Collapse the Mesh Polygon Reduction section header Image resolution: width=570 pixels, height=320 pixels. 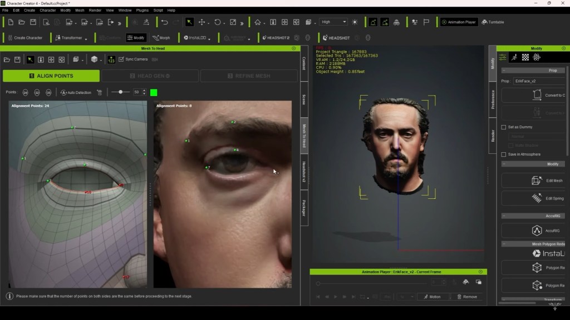(x=504, y=244)
